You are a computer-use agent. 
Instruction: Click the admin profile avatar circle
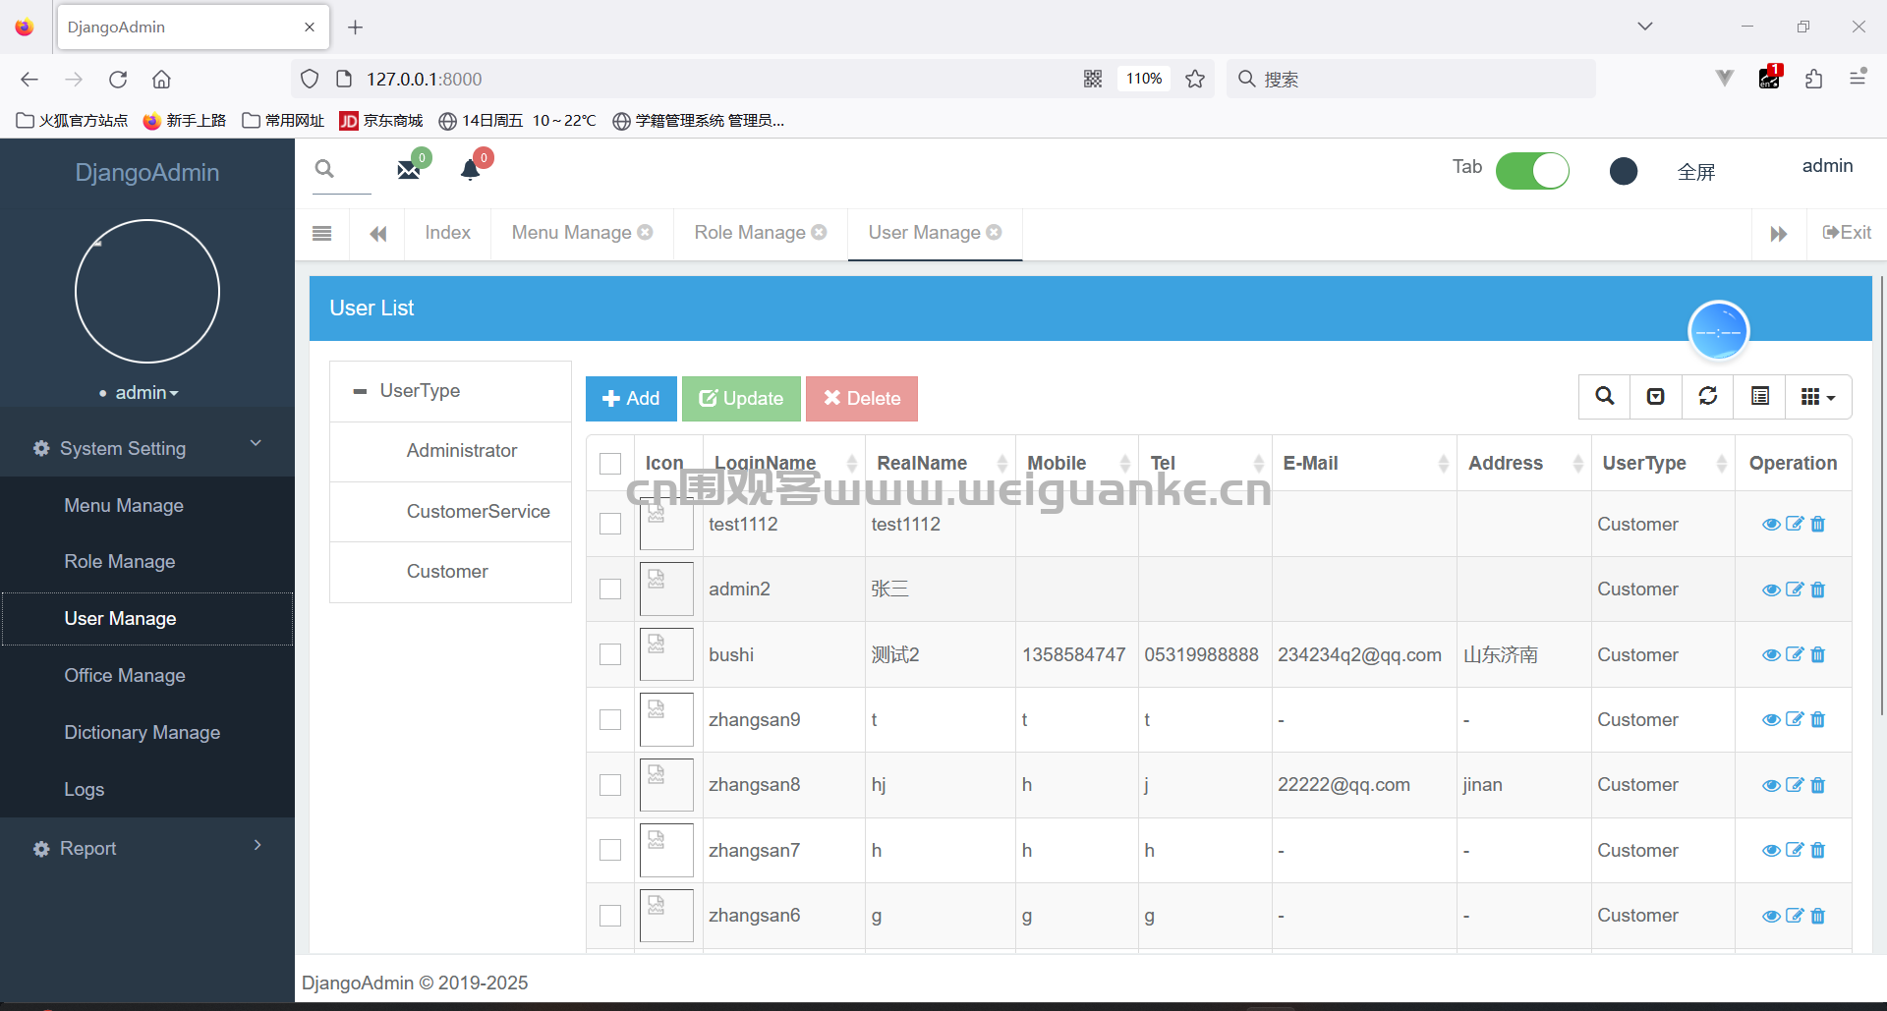pos(147,291)
